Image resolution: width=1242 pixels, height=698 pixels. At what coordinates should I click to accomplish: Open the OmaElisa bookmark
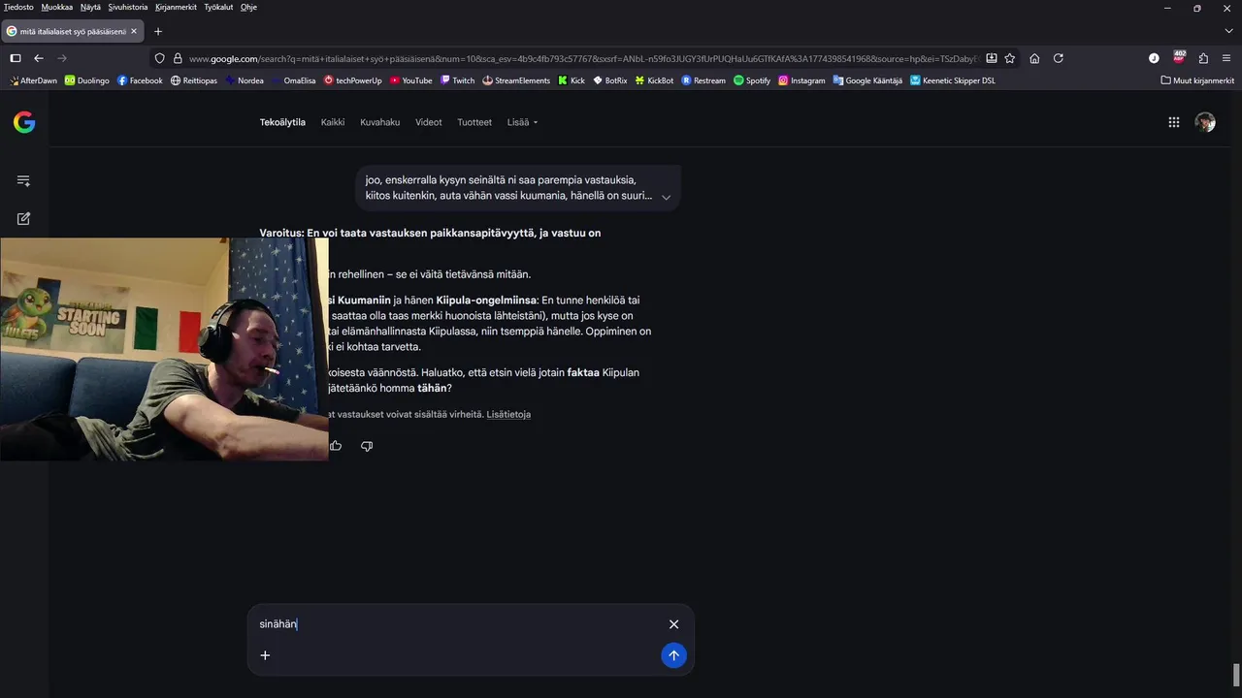point(293,80)
